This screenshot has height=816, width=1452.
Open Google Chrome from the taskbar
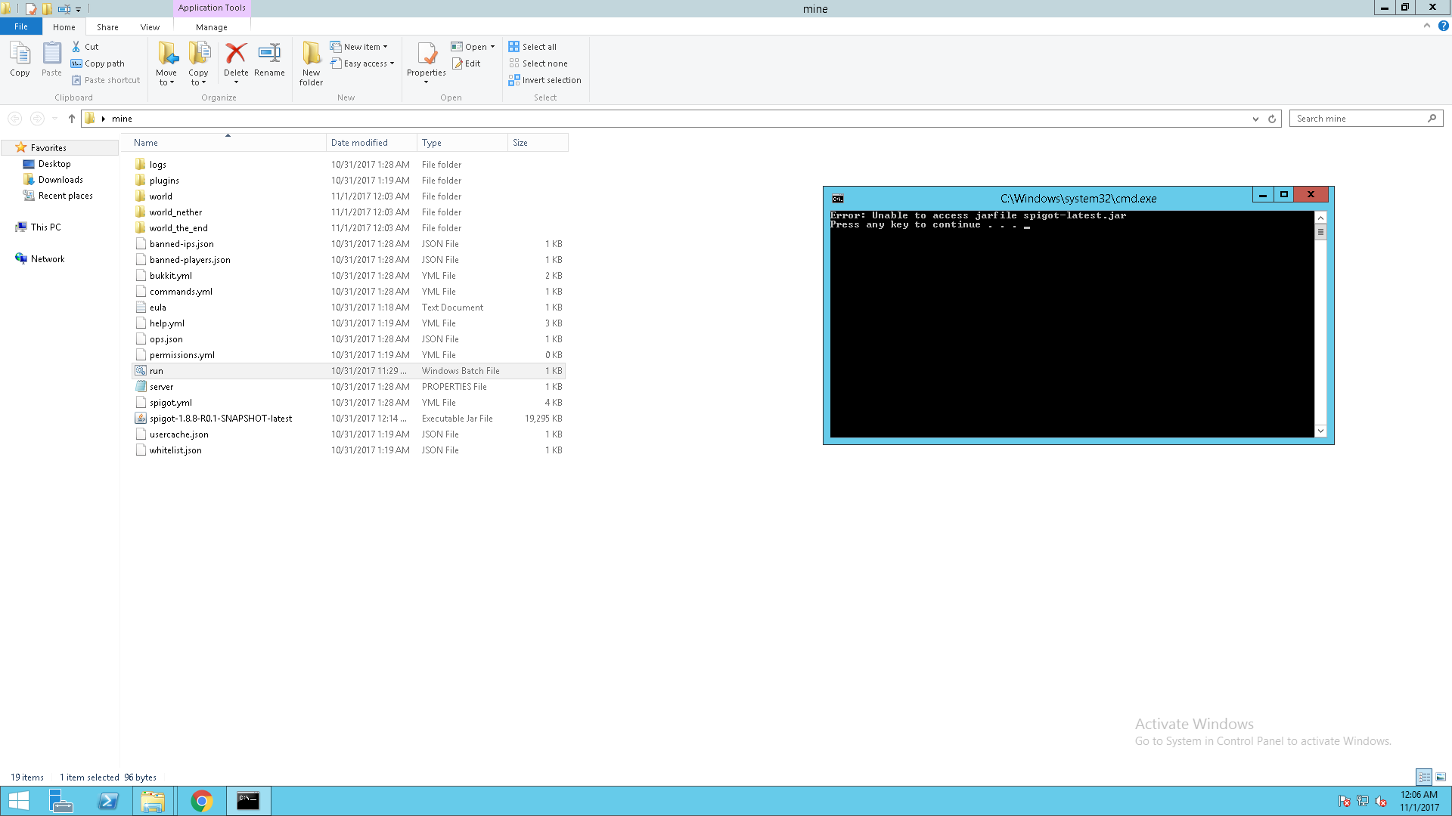pyautogui.click(x=201, y=801)
